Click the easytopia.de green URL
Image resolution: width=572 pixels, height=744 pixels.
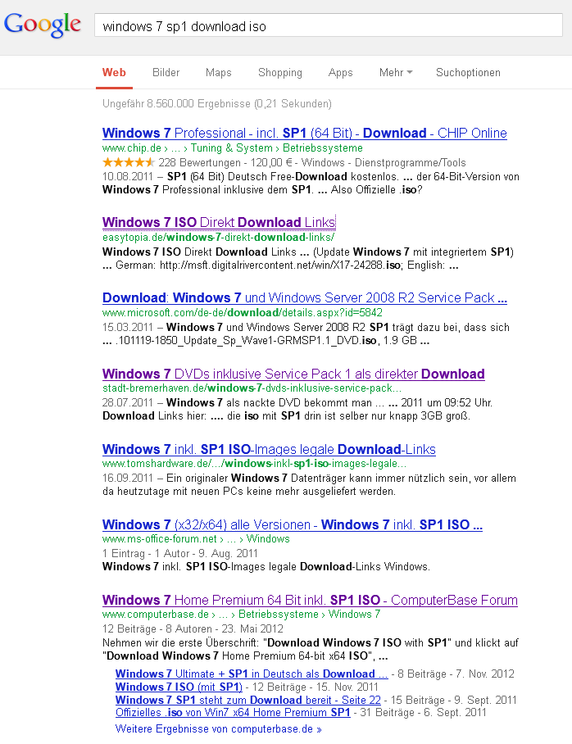click(218, 238)
